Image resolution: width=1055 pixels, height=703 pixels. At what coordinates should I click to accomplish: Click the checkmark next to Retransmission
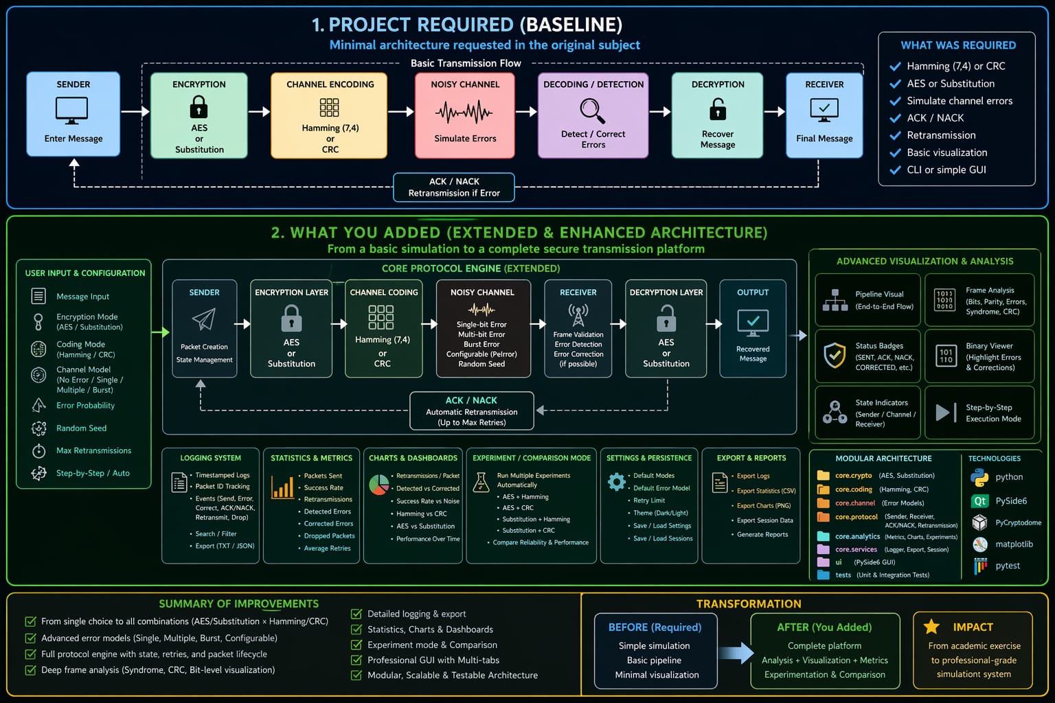[895, 135]
